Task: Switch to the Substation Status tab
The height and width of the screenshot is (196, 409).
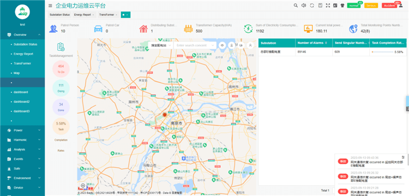Action: [59, 15]
